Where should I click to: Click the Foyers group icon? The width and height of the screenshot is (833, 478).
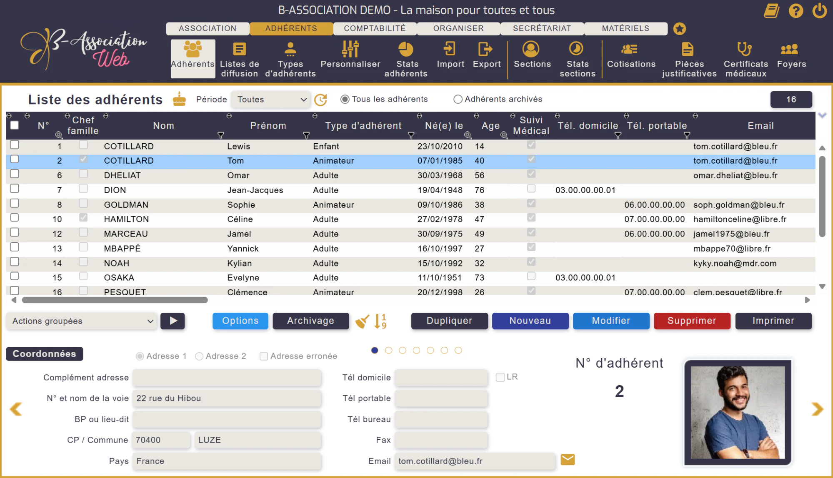(789, 50)
